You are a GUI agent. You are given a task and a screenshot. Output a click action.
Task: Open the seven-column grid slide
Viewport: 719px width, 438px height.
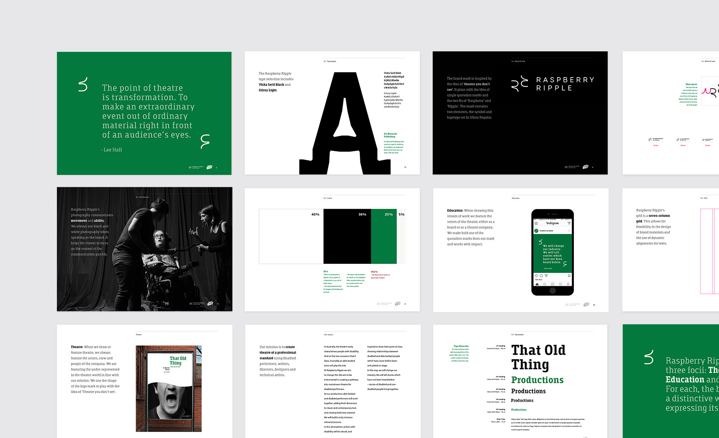tap(671, 250)
